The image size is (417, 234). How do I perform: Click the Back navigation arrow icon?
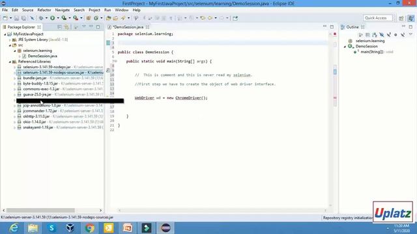[210, 18]
